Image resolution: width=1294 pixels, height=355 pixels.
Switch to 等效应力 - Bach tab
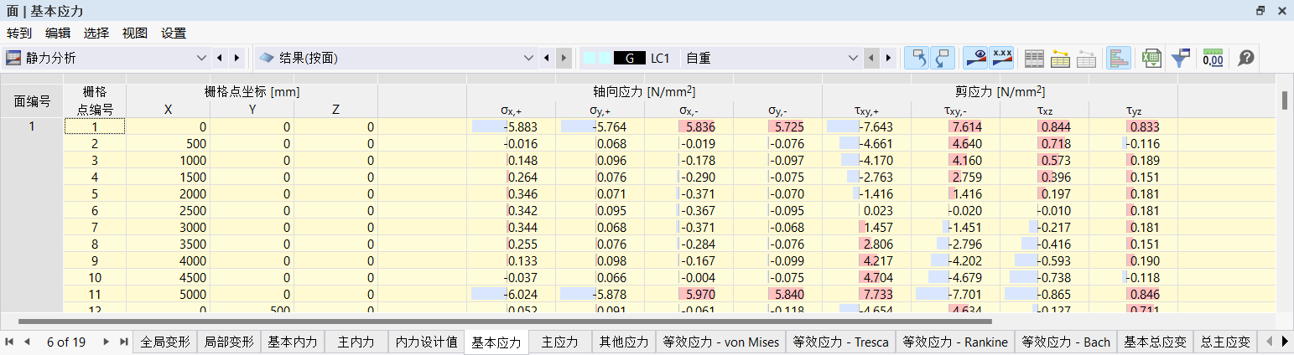point(1065,342)
